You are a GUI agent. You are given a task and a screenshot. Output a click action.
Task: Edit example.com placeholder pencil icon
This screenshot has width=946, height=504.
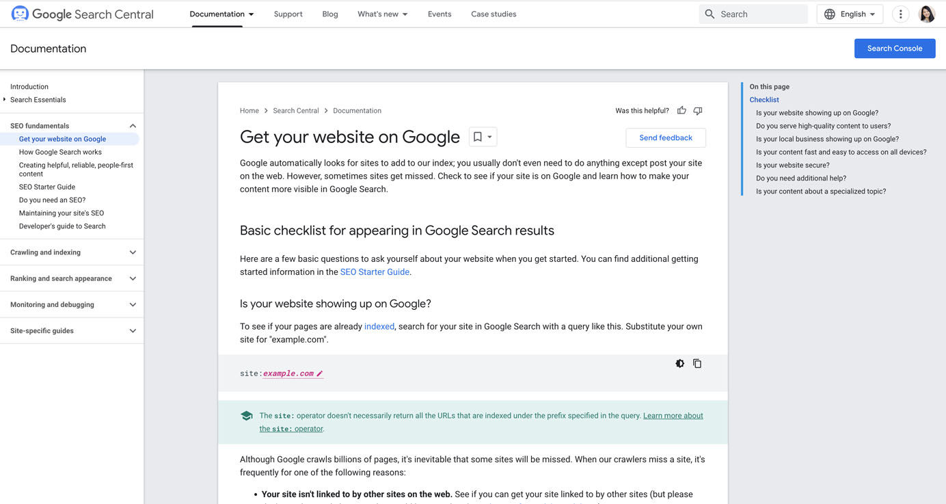point(320,373)
